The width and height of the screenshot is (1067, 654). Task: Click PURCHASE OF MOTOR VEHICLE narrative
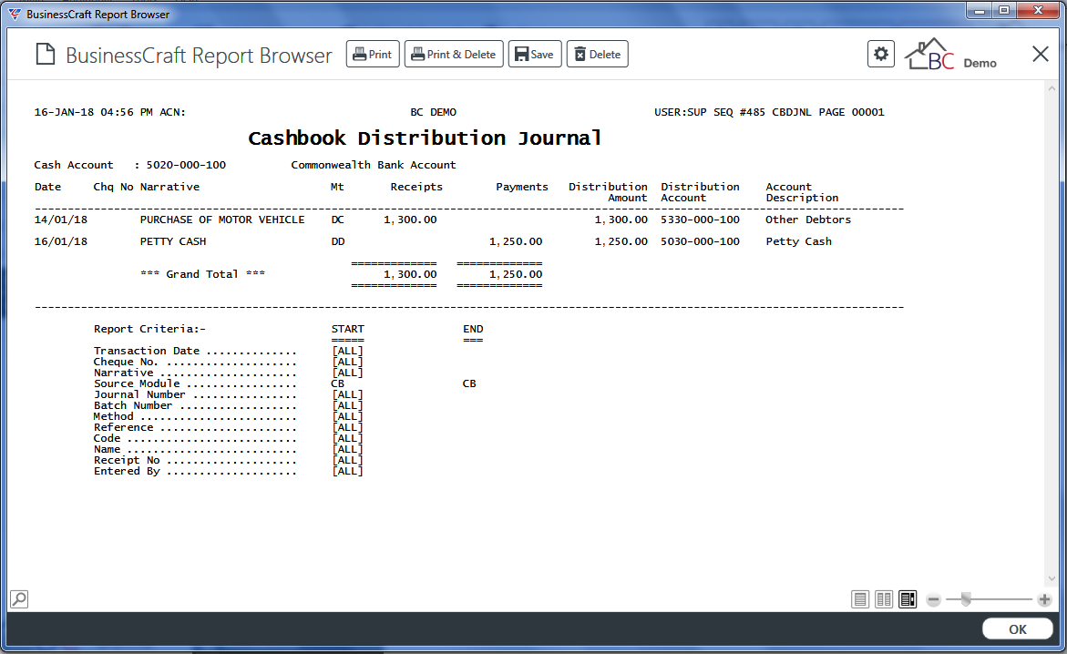[x=222, y=220]
